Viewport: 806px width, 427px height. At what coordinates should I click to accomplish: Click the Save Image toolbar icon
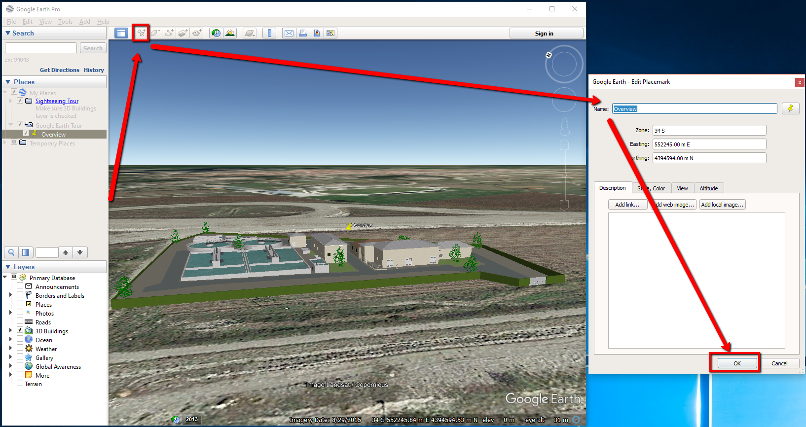pyautogui.click(x=317, y=33)
